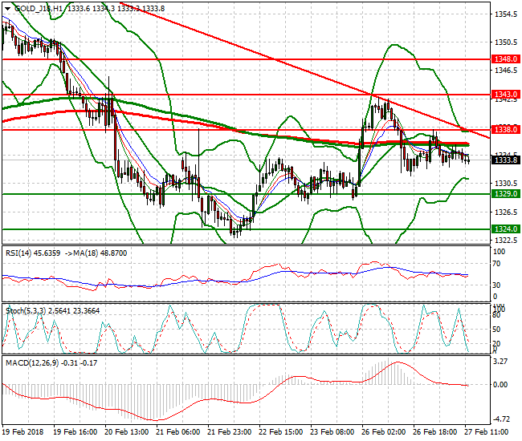Click the GOLD_J18,H1 chart title text

[39, 9]
